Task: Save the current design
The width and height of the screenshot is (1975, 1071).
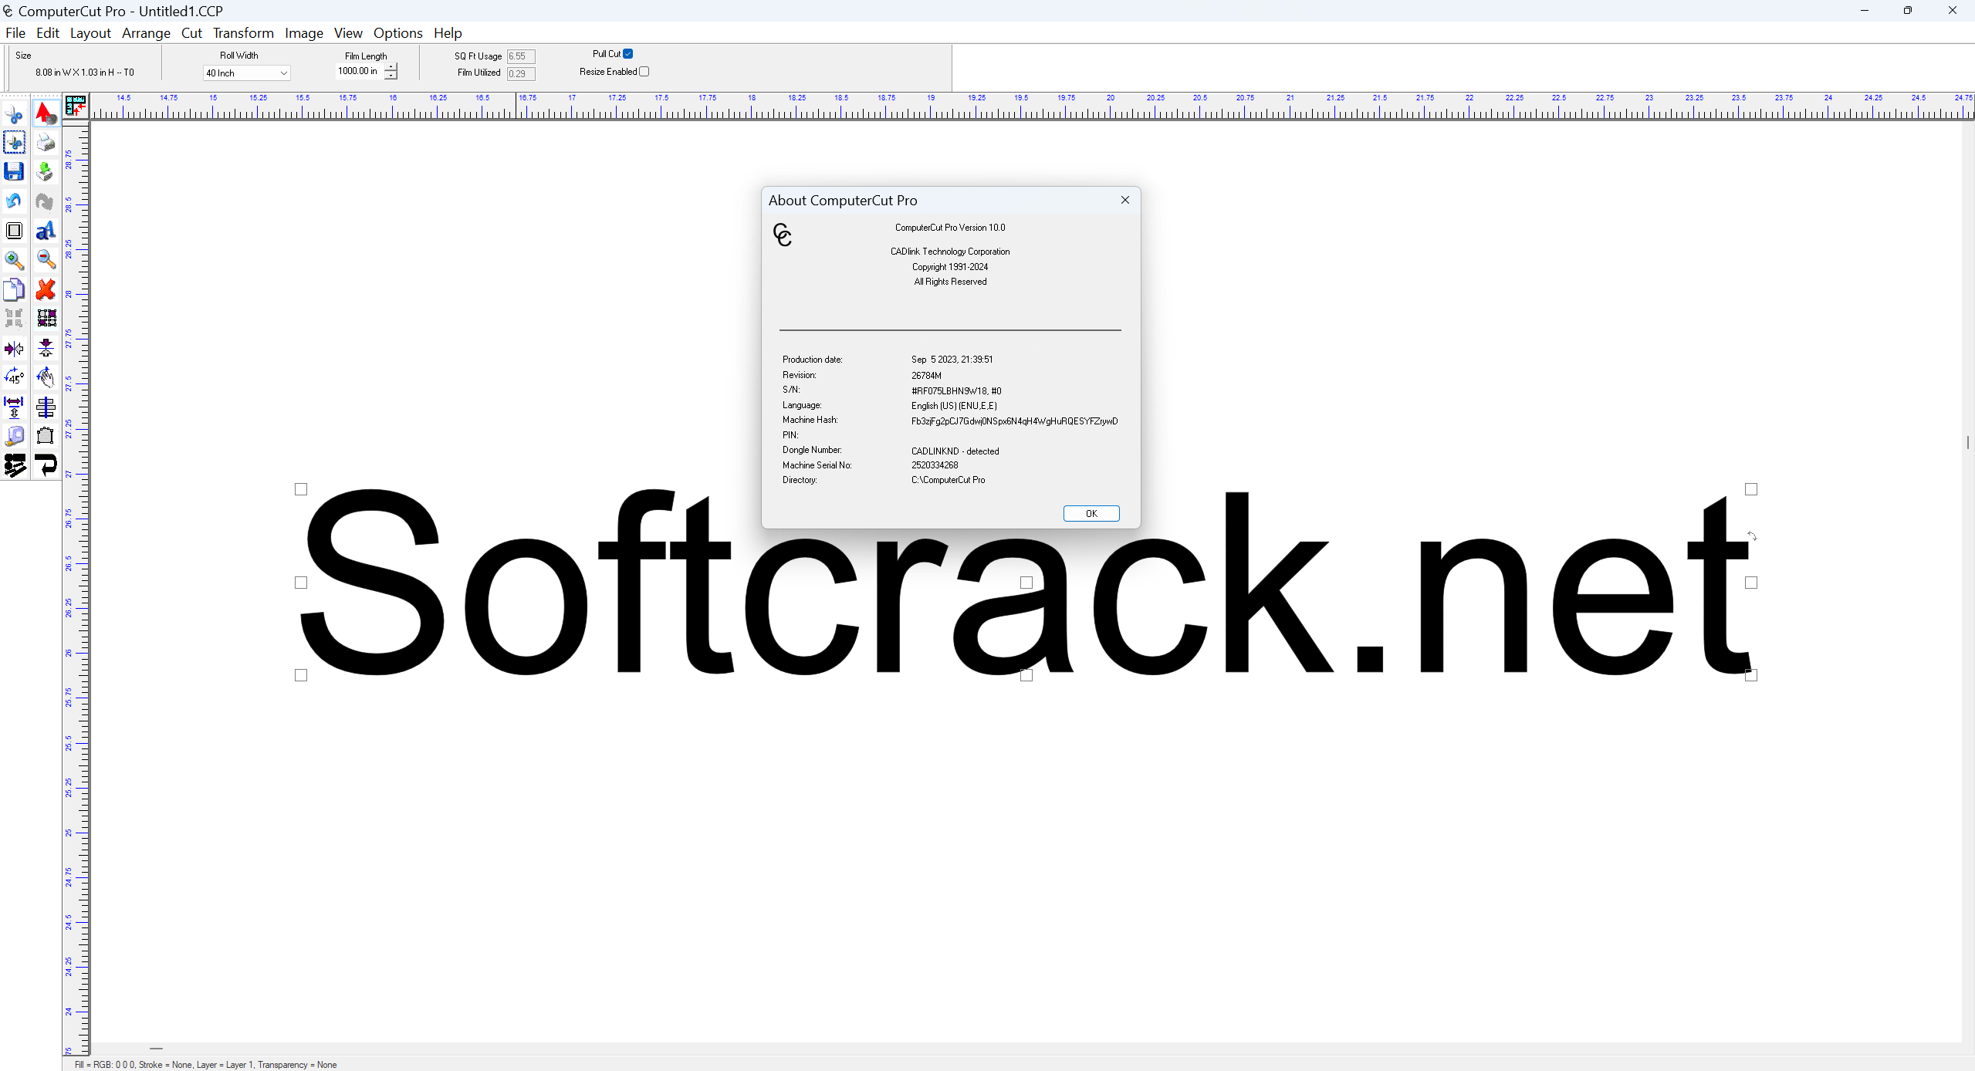Action: [14, 171]
